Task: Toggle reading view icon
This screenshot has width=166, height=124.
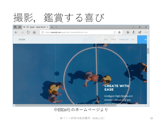Action: click(115, 32)
